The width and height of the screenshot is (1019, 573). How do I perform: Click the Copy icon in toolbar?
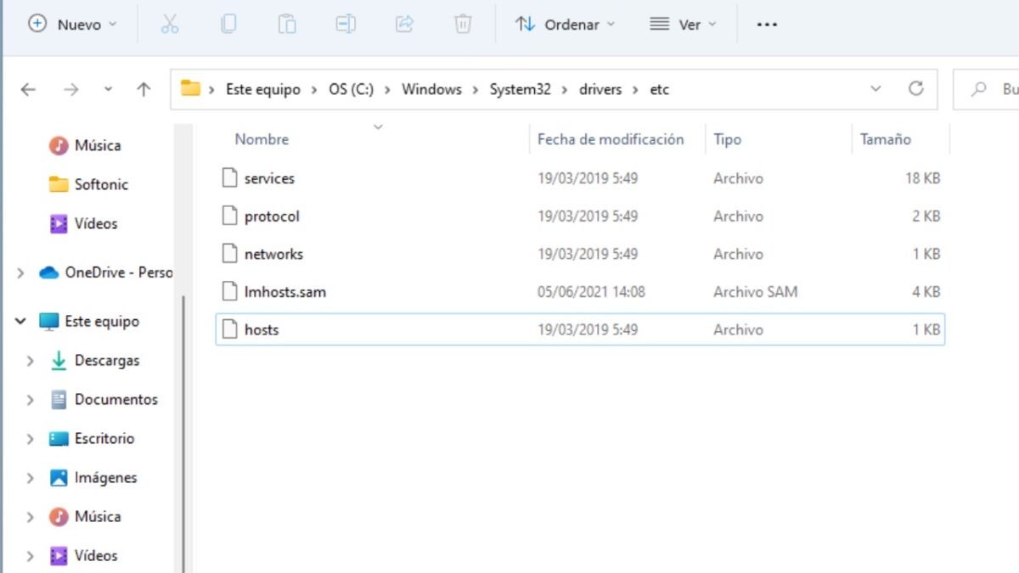coord(228,25)
